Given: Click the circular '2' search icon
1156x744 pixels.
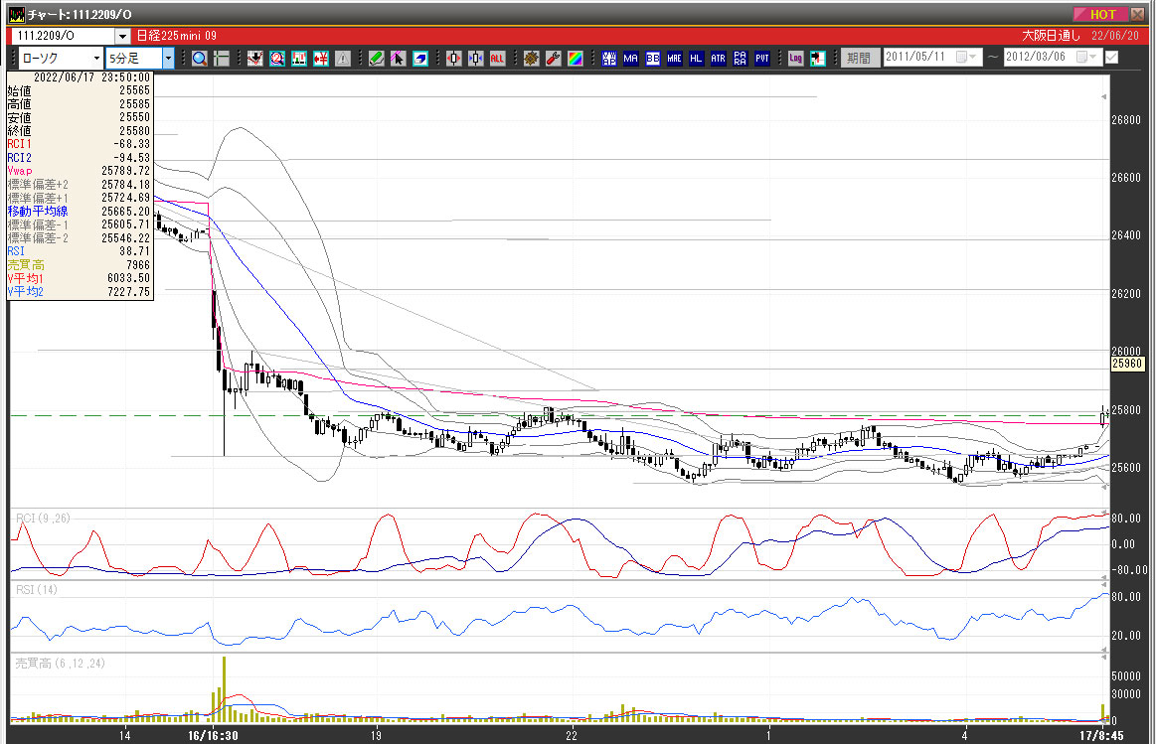Looking at the screenshot, I should click(277, 59).
